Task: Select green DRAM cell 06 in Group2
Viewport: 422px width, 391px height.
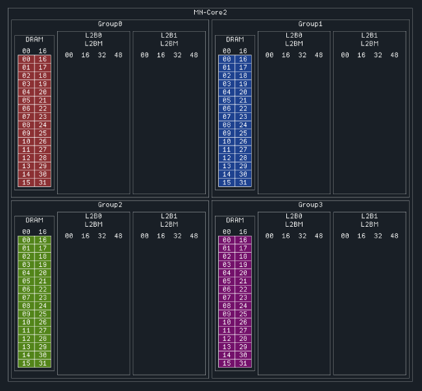Action: pos(26,290)
